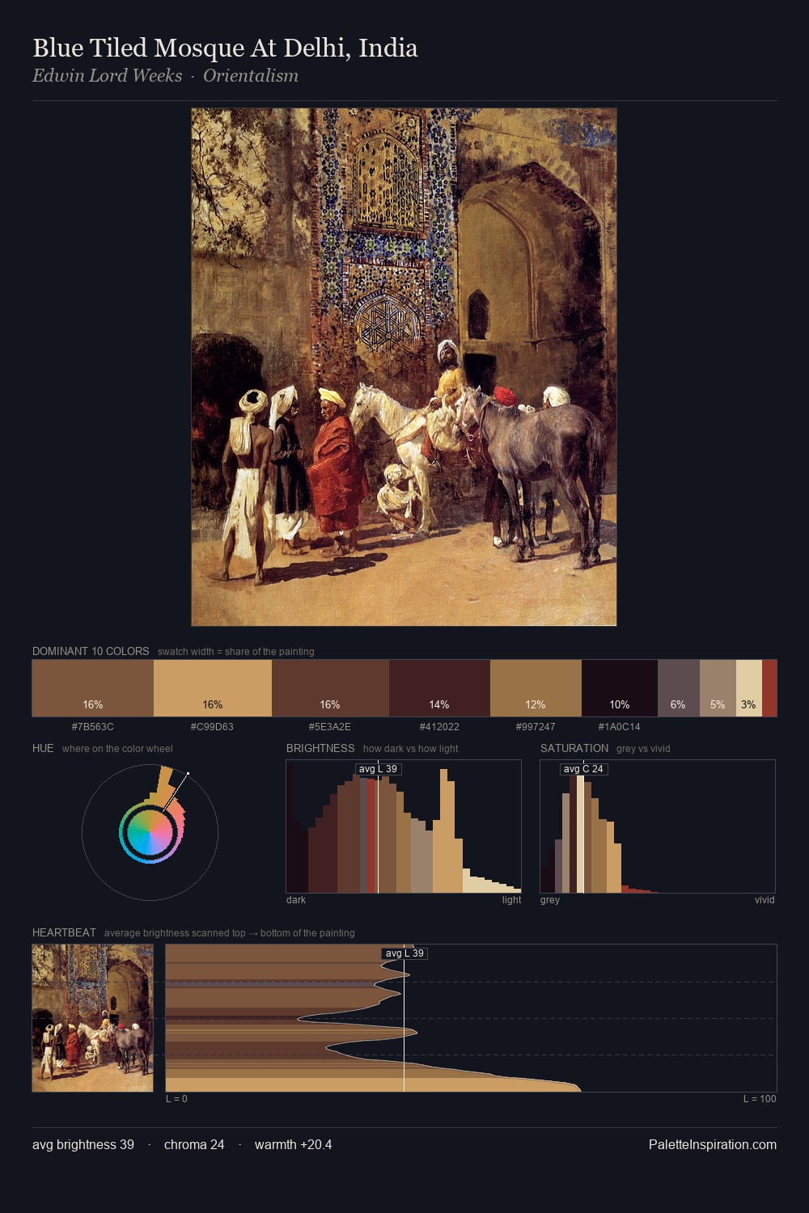Click the PaletteInspiration.com link

713,1144
